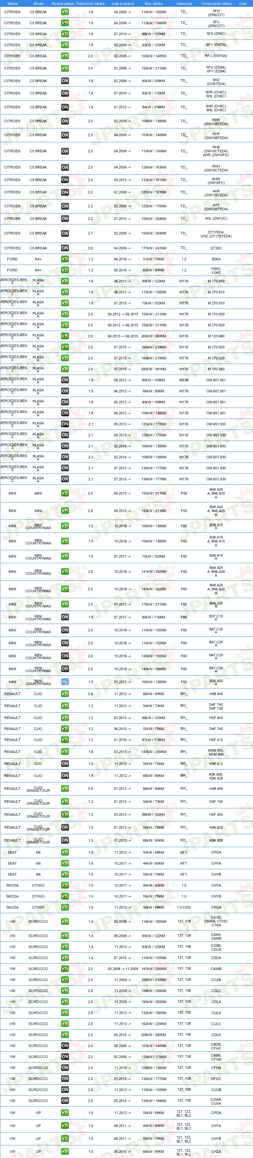Click the diesel ON icon in the Scirocco CUWA, CUXA row
Screen dimensions: 253x1158
click(65, 1101)
